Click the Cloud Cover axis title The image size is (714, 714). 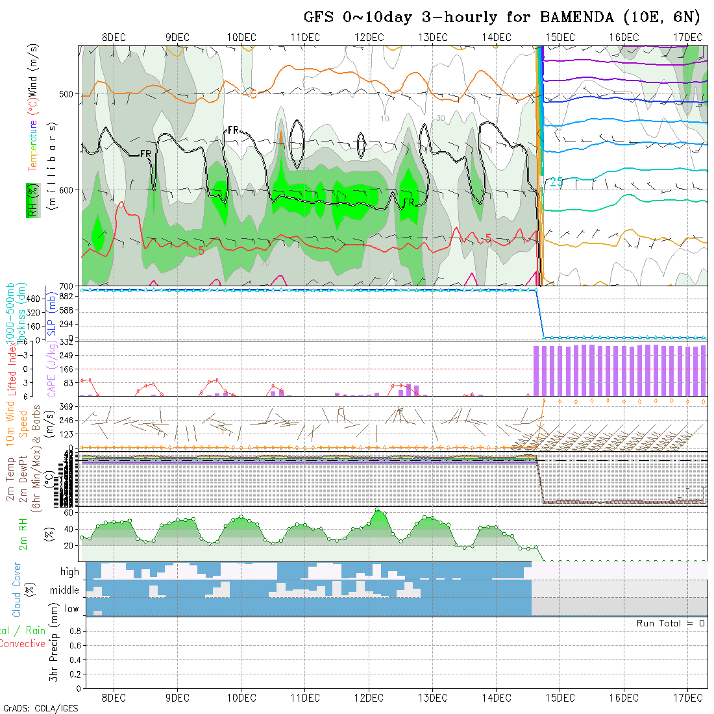pos(17,589)
